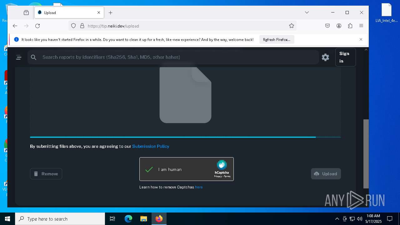Click the network tray icon
Image resolution: width=400 pixels, height=225 pixels.
352,219
